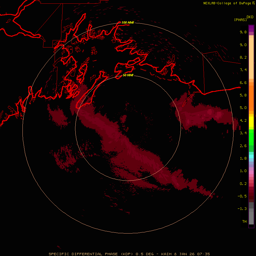Click the 5.0 legend value
This screenshot has width=256, height=256.
[x=243, y=108]
